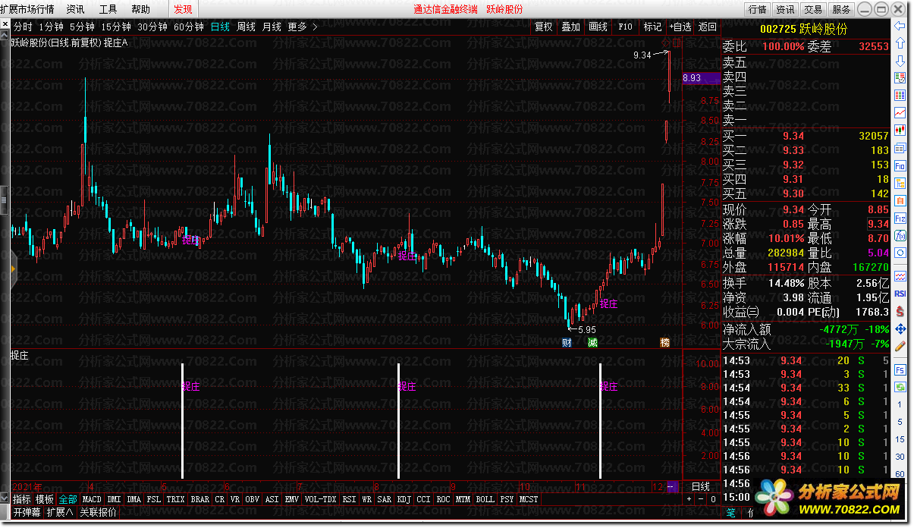Open the 指标 tab at bottom
Image resolution: width=914 pixels, height=528 pixels.
pyautogui.click(x=21, y=499)
